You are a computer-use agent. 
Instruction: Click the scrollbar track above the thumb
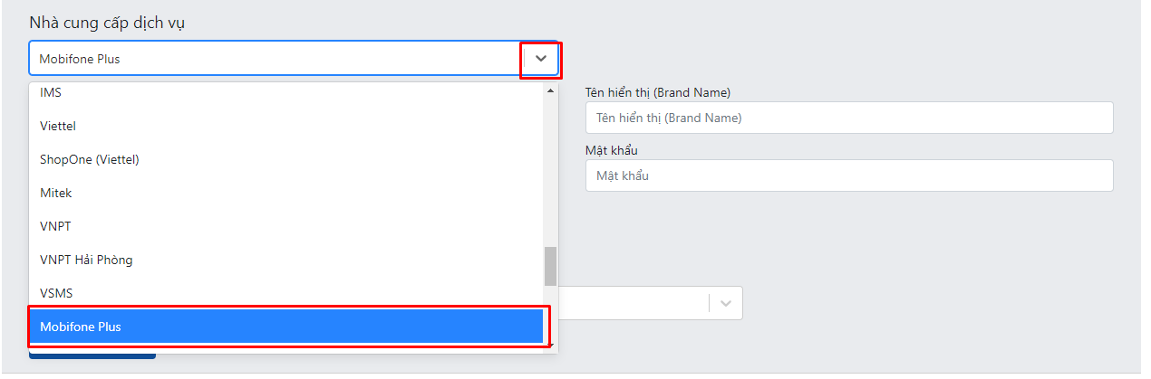[x=550, y=171]
